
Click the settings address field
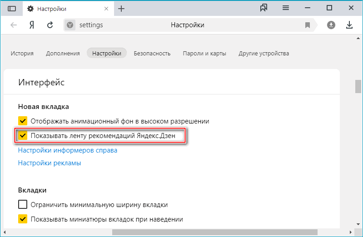[x=190, y=25]
